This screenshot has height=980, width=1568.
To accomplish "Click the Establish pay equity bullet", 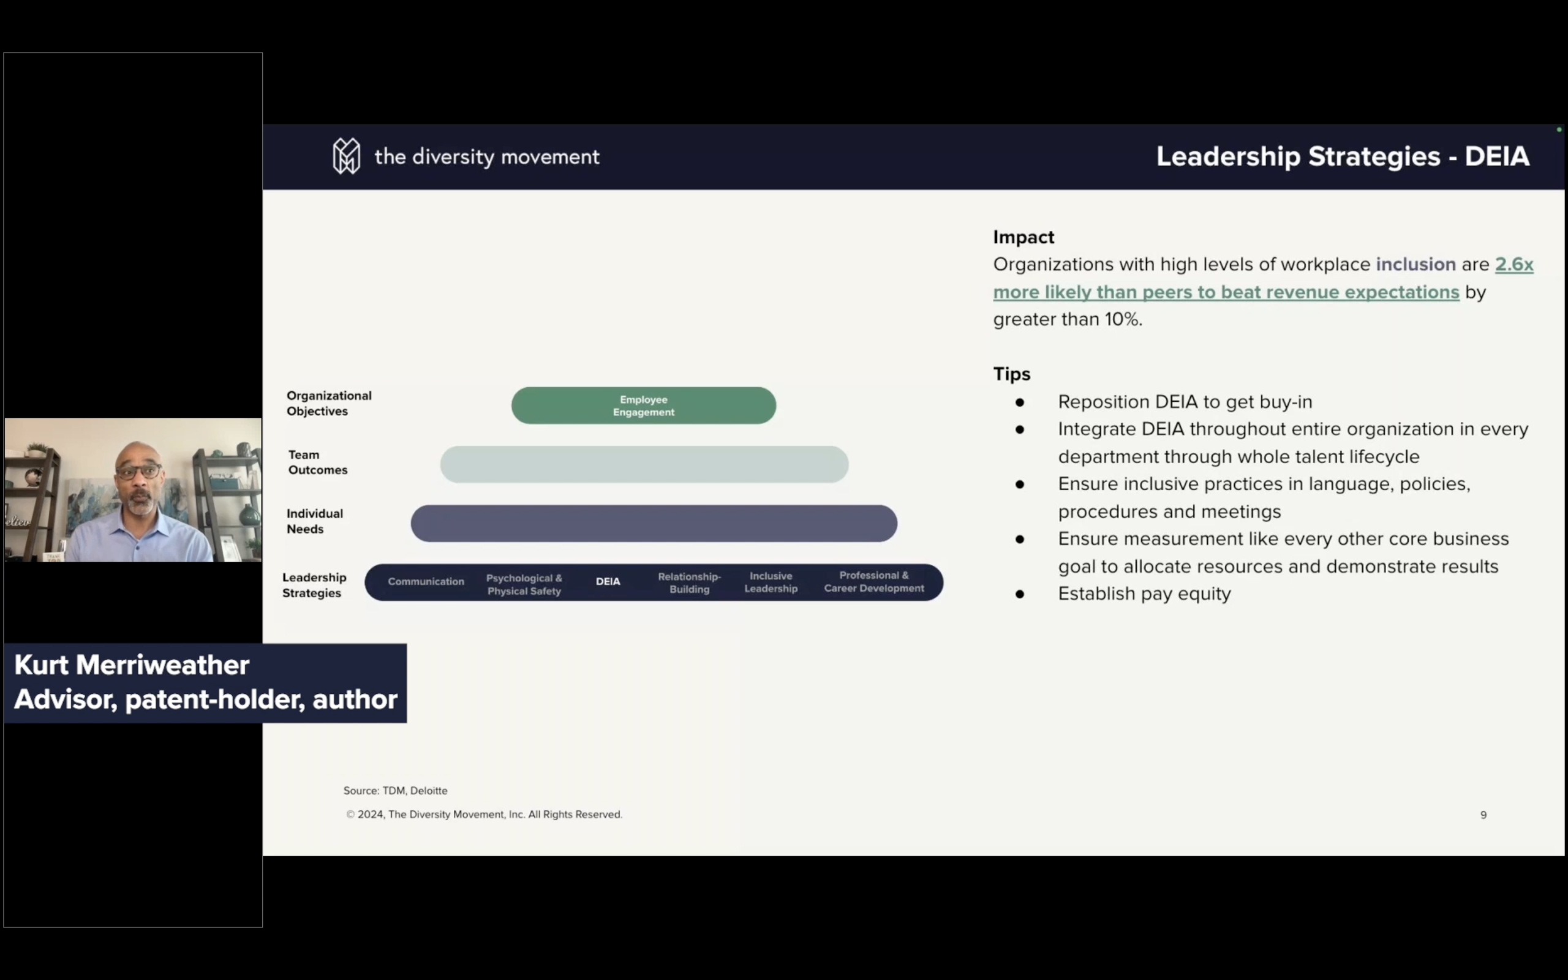I will click(x=1144, y=593).
